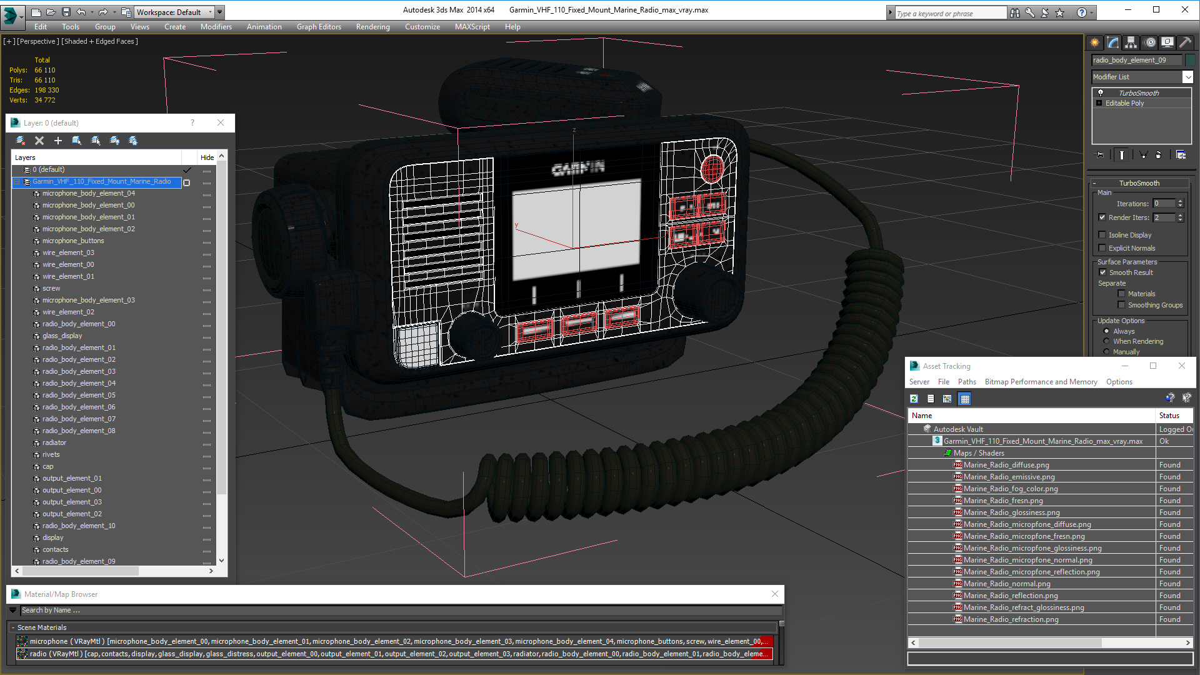The height and width of the screenshot is (675, 1200).
Task: Click the Perspective viewport label
Action: click(x=38, y=42)
